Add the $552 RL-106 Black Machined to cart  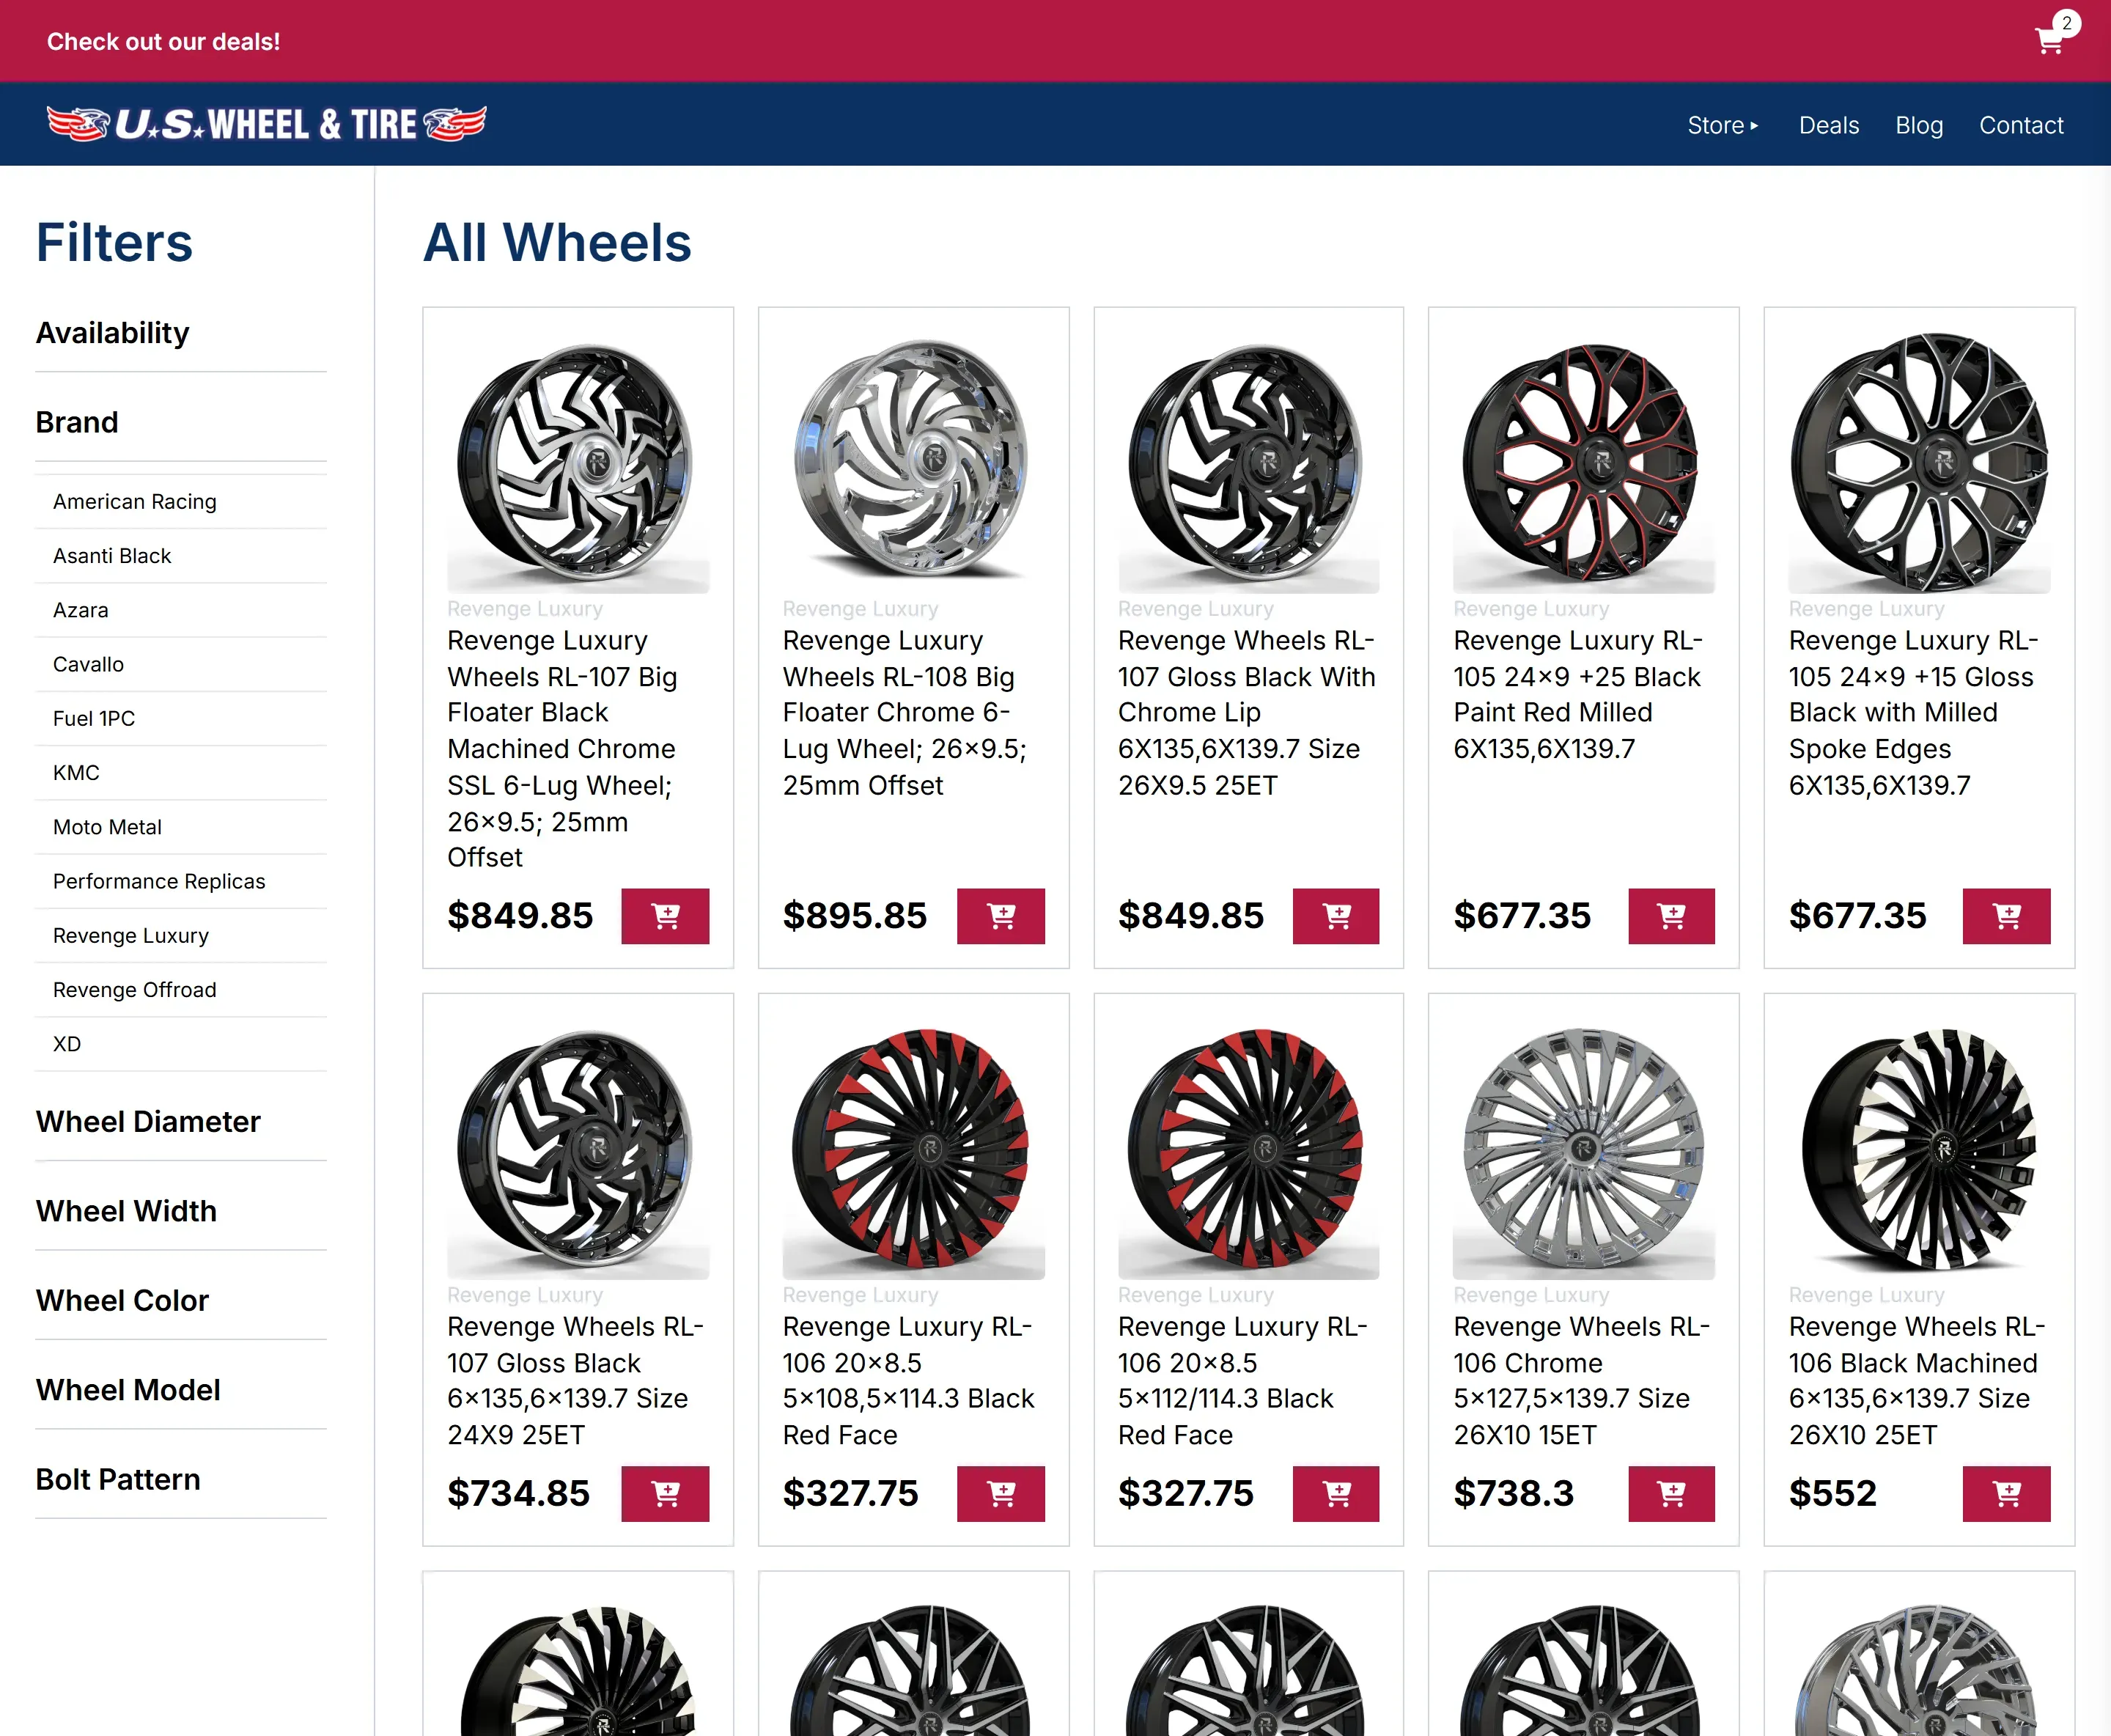[x=2006, y=1494]
